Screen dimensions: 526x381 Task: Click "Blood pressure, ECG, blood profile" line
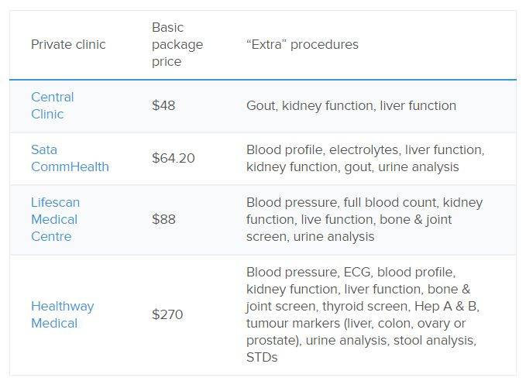[x=351, y=272]
